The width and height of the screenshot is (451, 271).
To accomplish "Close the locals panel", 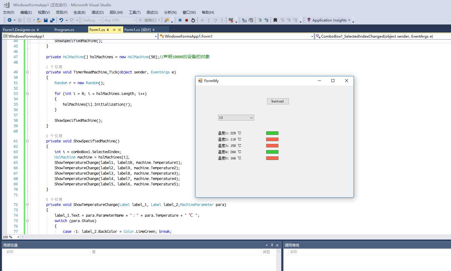I will 277,245.
